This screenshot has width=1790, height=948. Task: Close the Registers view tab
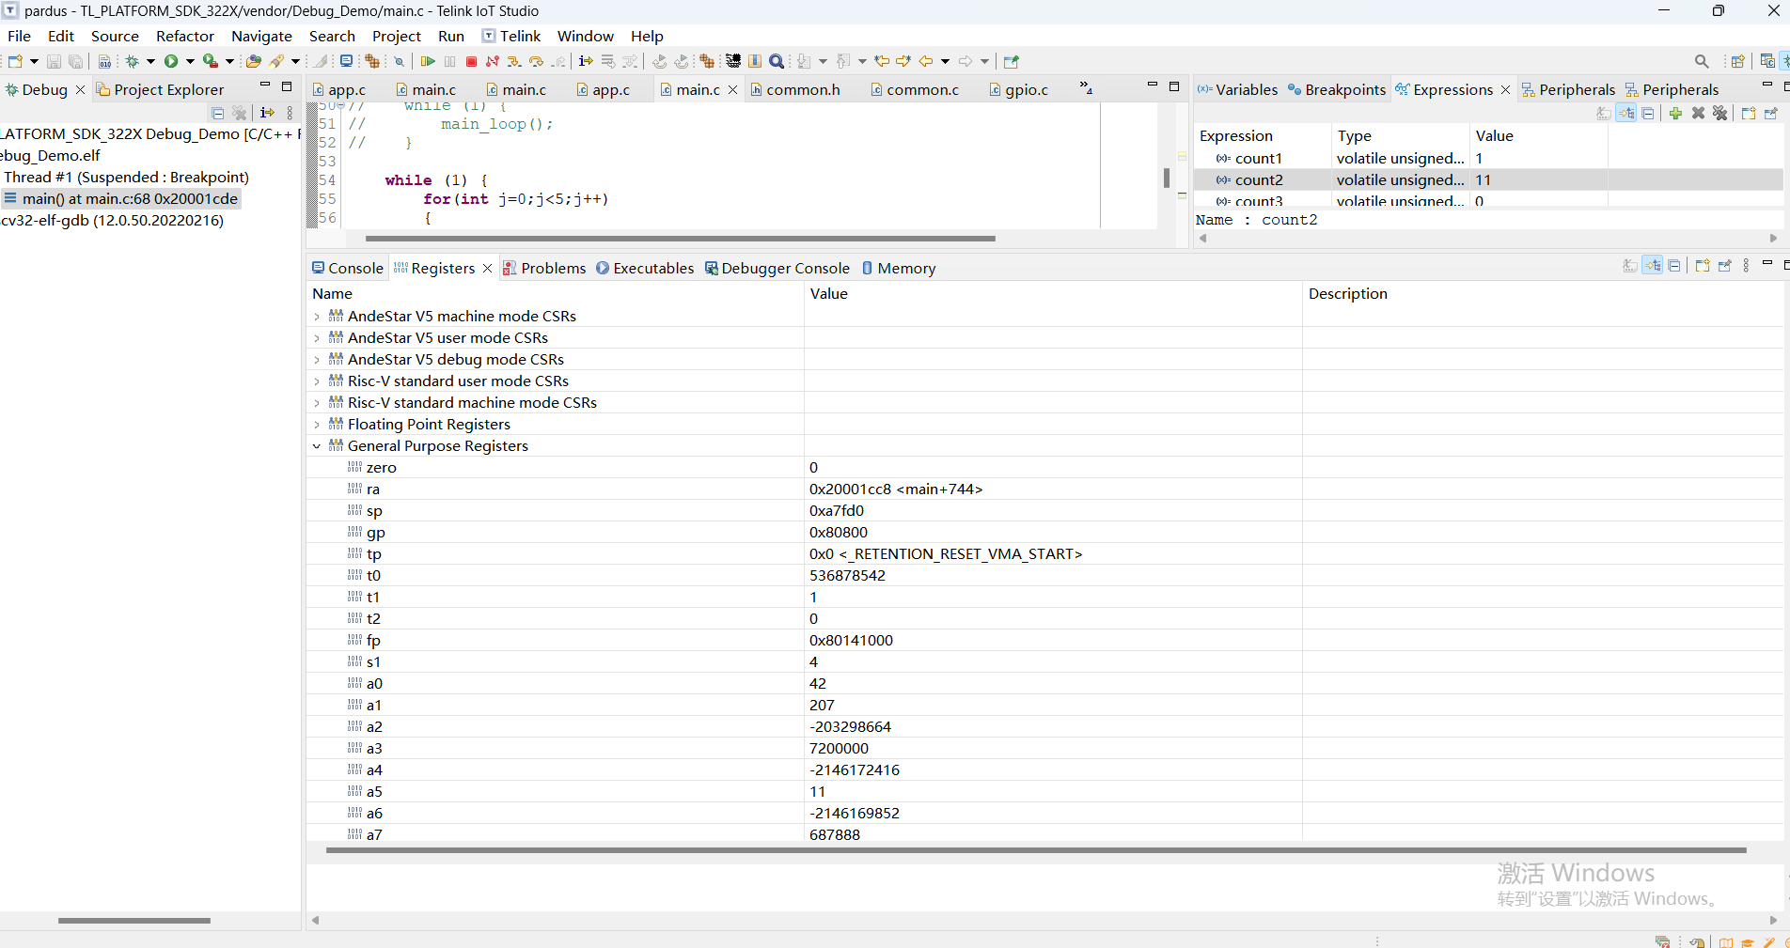pos(487,268)
